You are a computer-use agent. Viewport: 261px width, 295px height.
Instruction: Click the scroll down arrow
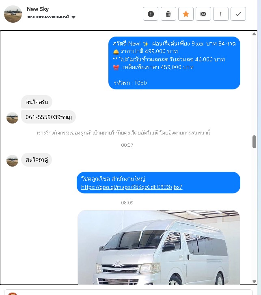(254, 282)
